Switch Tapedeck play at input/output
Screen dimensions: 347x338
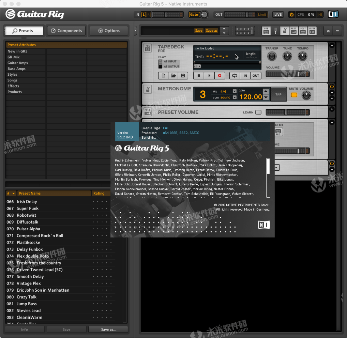point(161,64)
